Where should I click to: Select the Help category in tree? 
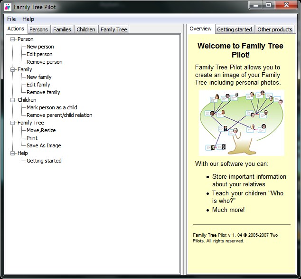[x=23, y=153]
